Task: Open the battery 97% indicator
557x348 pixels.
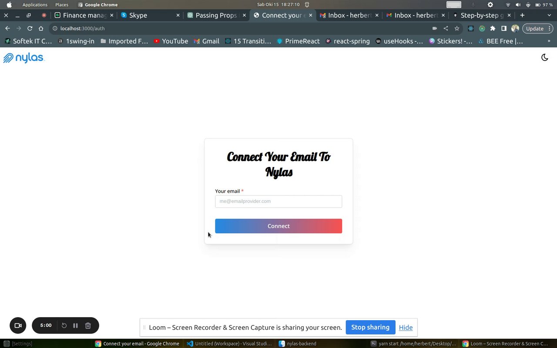Action: (x=544, y=5)
